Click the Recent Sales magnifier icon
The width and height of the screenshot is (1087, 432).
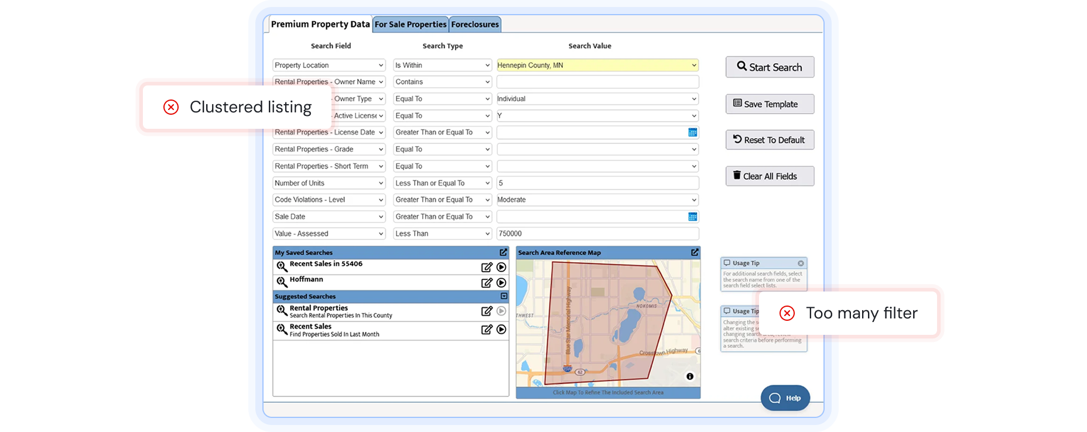tap(282, 330)
